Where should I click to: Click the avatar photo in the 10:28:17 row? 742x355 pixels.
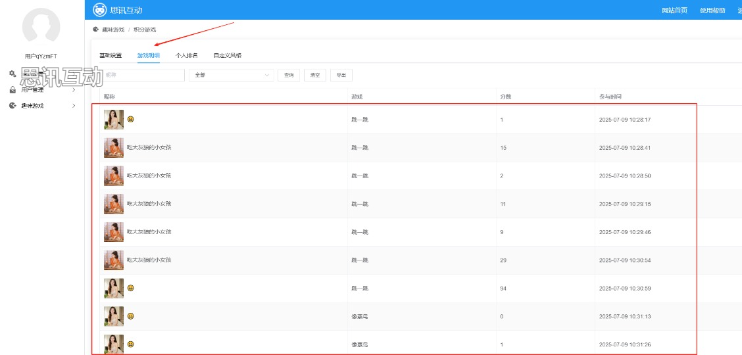[114, 120]
